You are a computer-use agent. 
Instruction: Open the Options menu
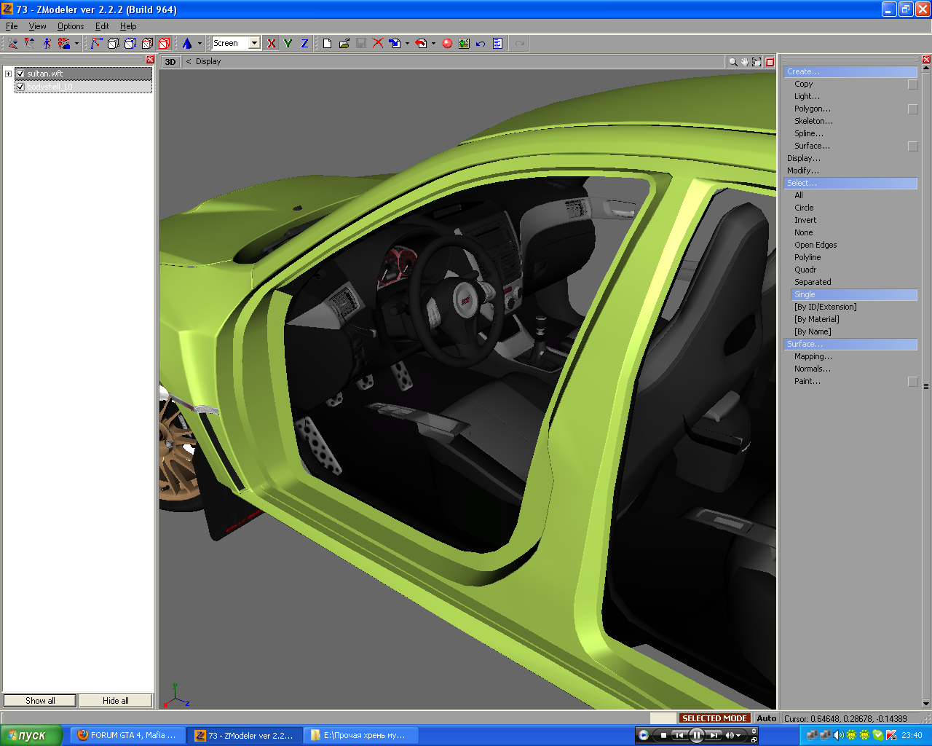pyautogui.click(x=71, y=26)
